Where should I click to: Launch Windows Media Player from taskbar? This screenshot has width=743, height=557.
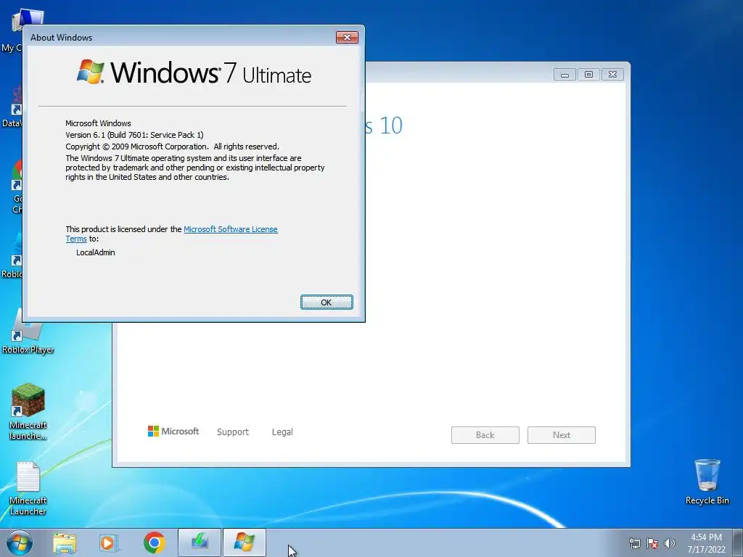pyautogui.click(x=109, y=542)
